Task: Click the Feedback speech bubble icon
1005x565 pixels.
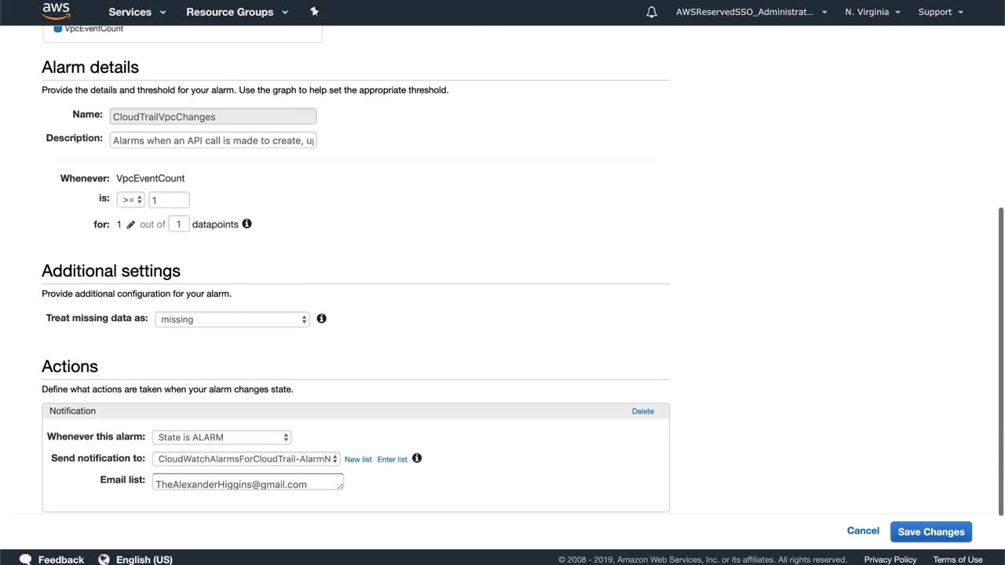Action: (x=26, y=559)
